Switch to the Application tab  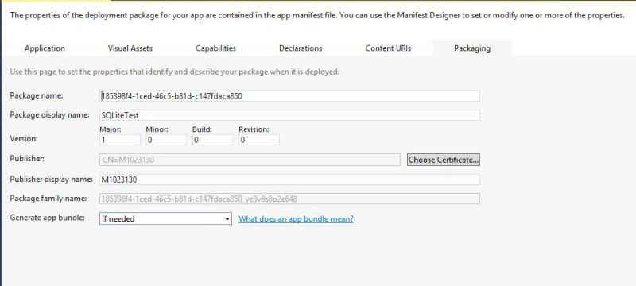[45, 48]
